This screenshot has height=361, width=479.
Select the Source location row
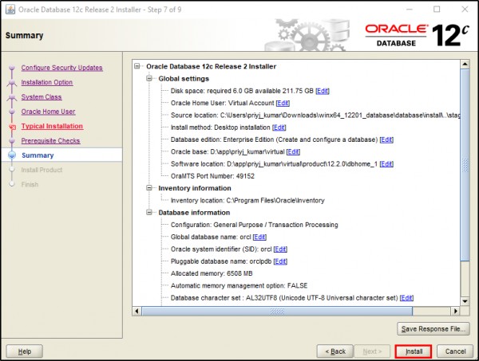tap(315, 116)
